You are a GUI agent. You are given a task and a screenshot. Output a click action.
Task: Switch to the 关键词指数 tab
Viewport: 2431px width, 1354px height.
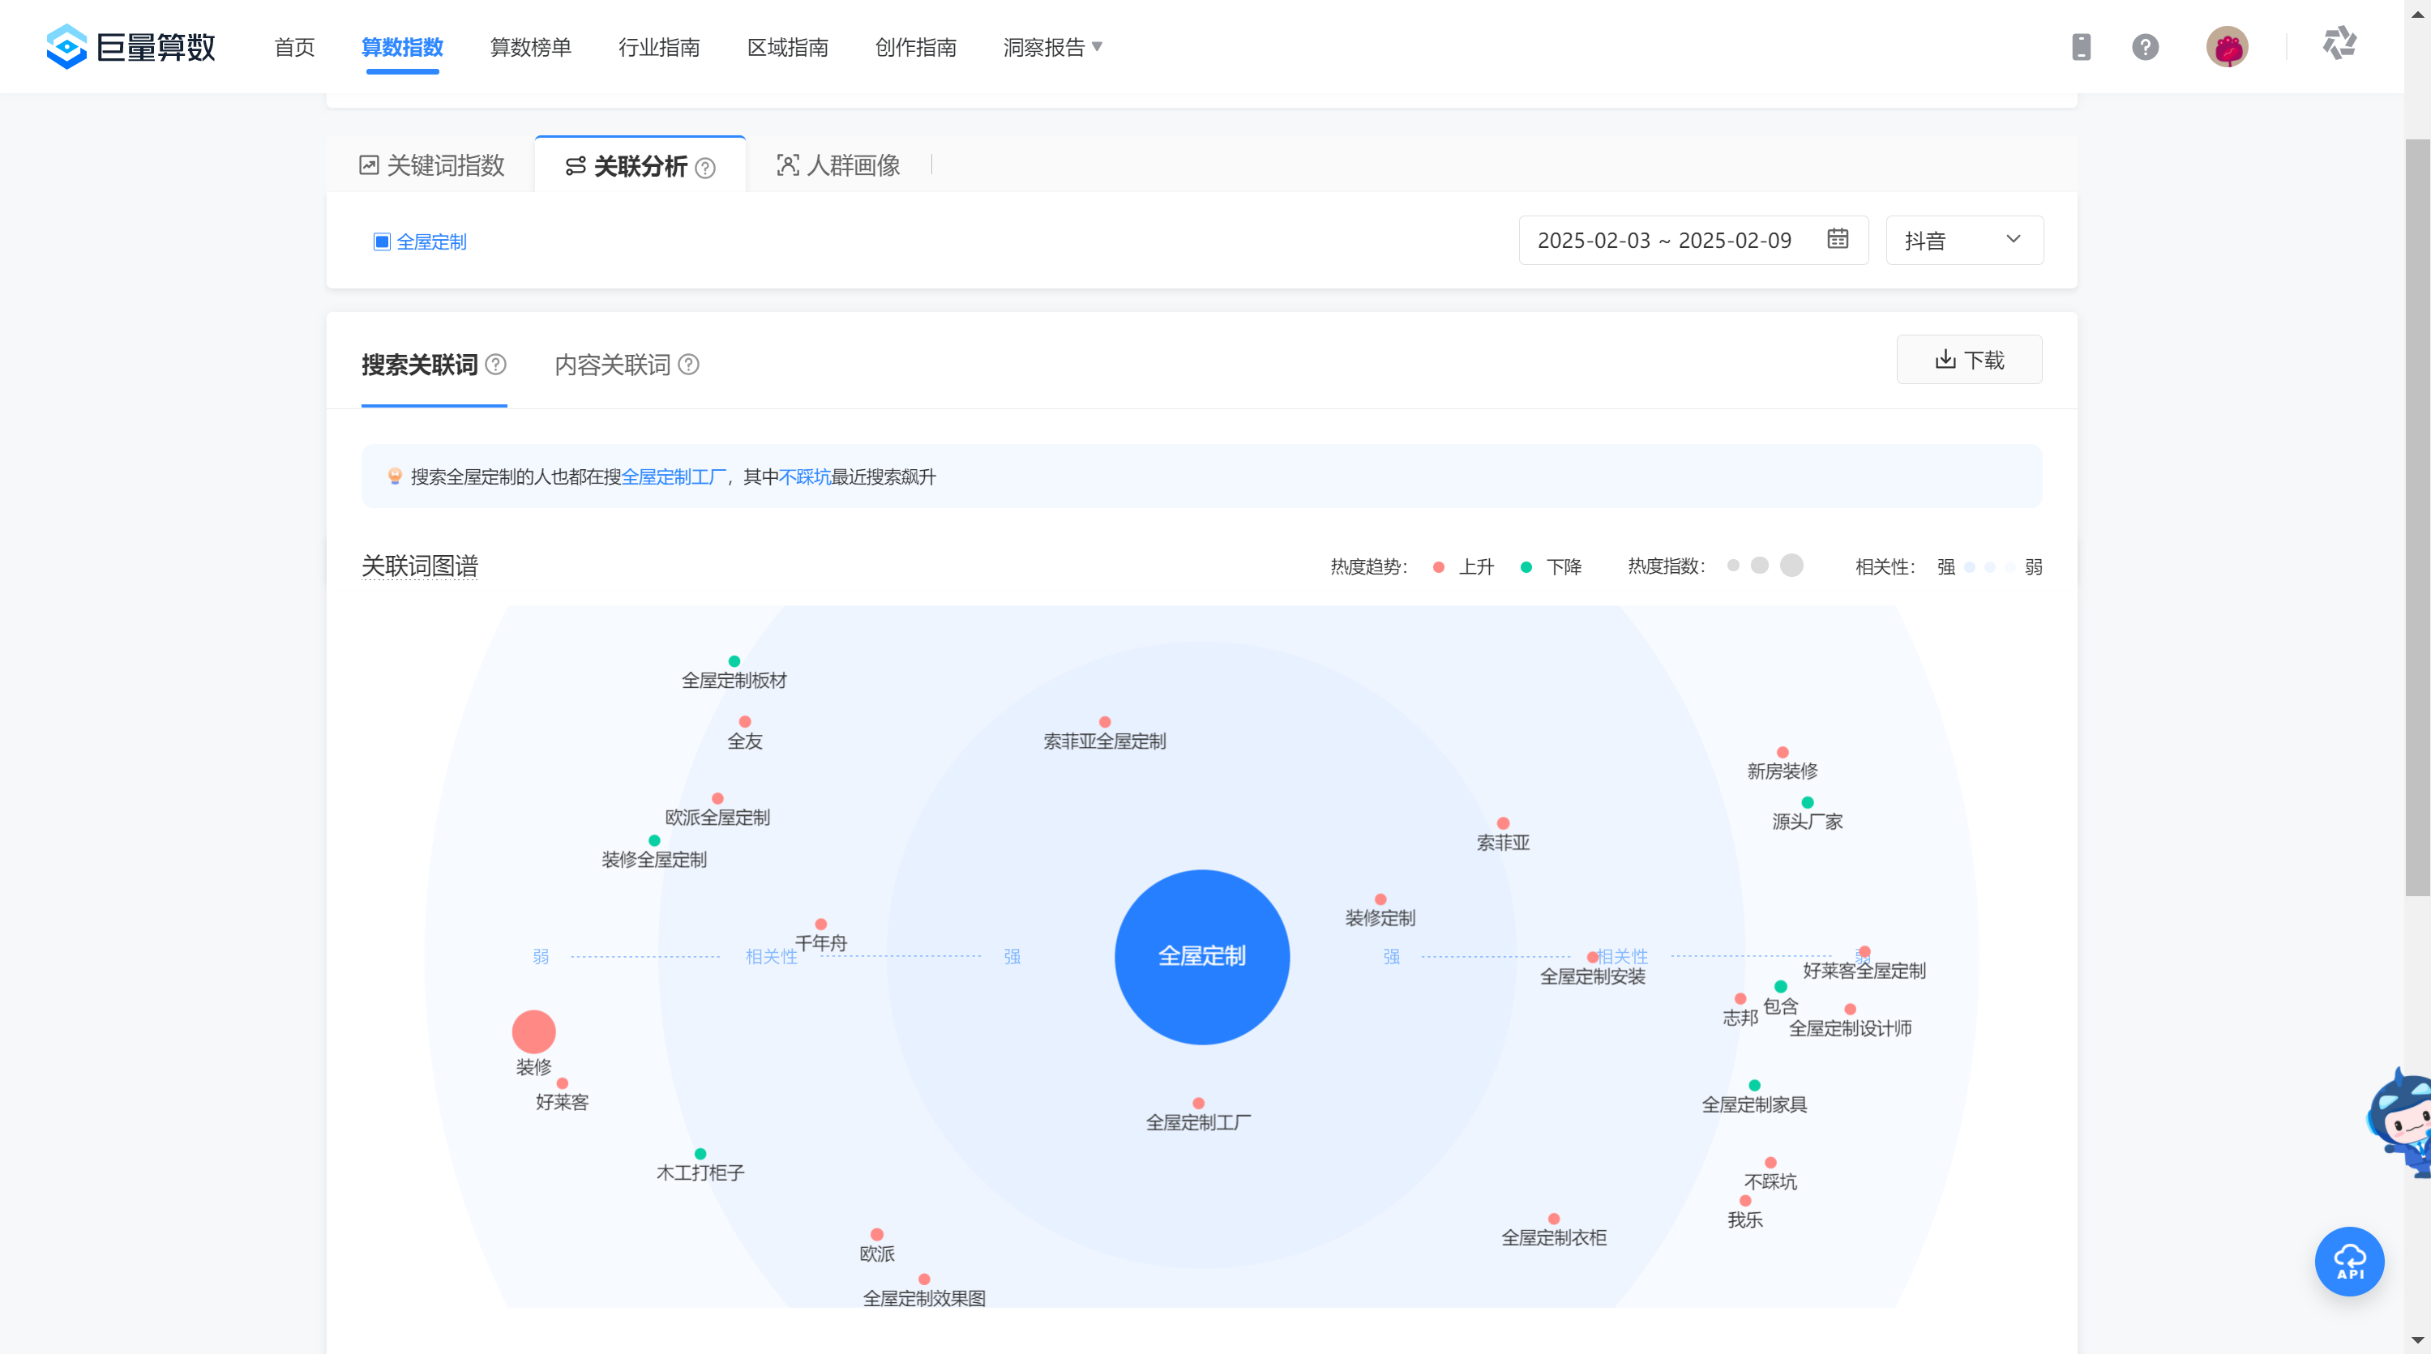coord(431,165)
